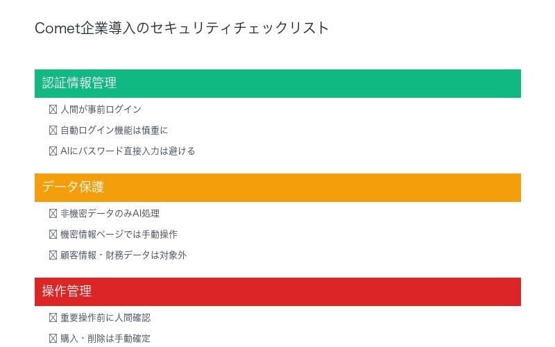Viewport: 555px width, 347px height.
Task: Click the text AIにパスワード直接入力は避ける
Action: pos(128,151)
